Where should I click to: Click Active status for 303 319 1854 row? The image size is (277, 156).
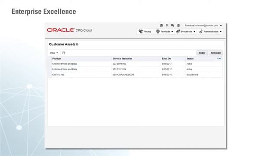tap(189, 69)
